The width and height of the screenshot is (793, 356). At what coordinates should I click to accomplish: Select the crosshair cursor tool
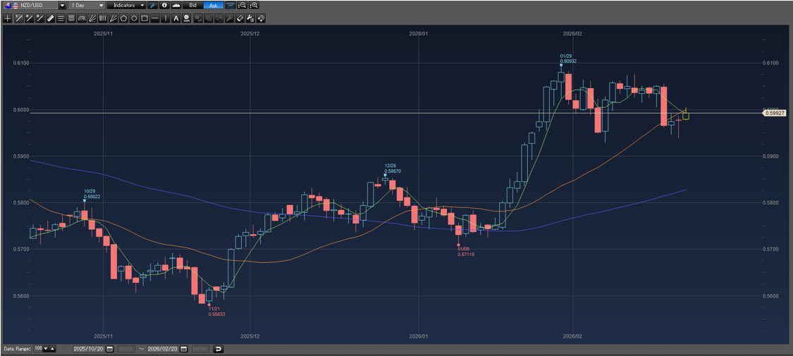click(8, 18)
